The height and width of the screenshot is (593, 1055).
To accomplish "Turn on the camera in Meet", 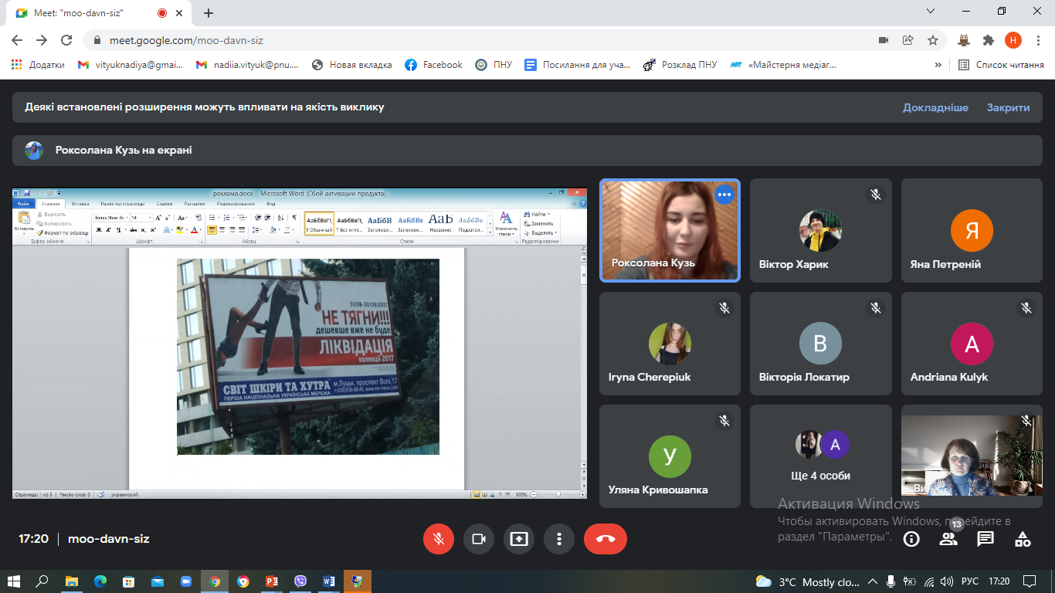I will 479,539.
